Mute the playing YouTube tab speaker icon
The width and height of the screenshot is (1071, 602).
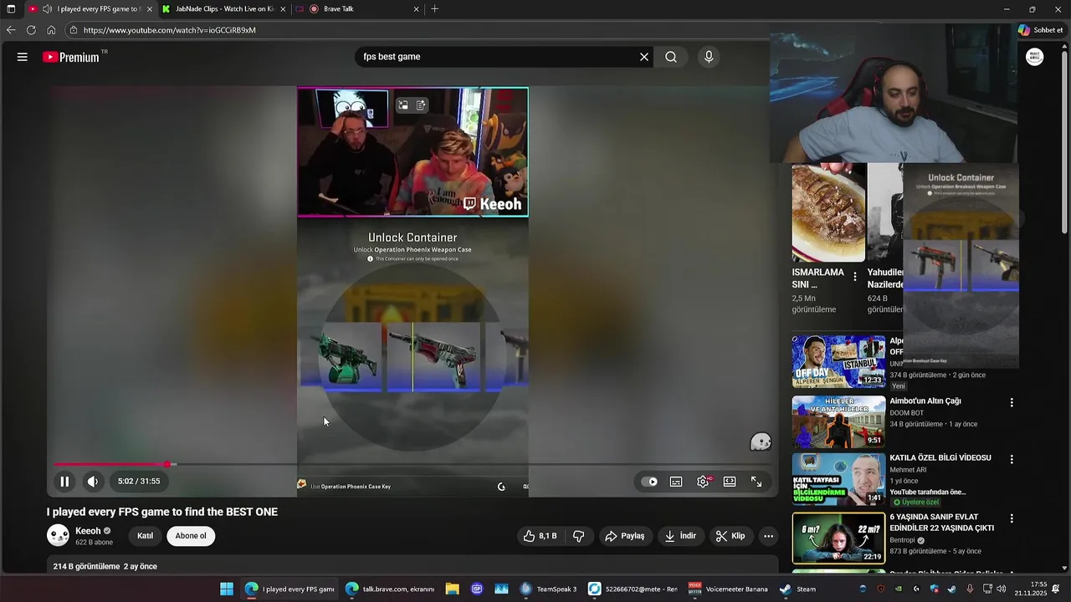coord(47,9)
